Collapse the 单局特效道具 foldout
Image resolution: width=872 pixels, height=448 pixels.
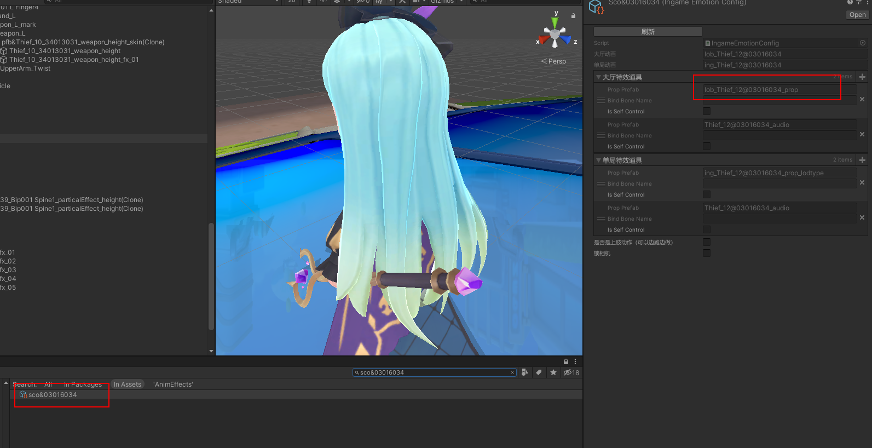598,160
